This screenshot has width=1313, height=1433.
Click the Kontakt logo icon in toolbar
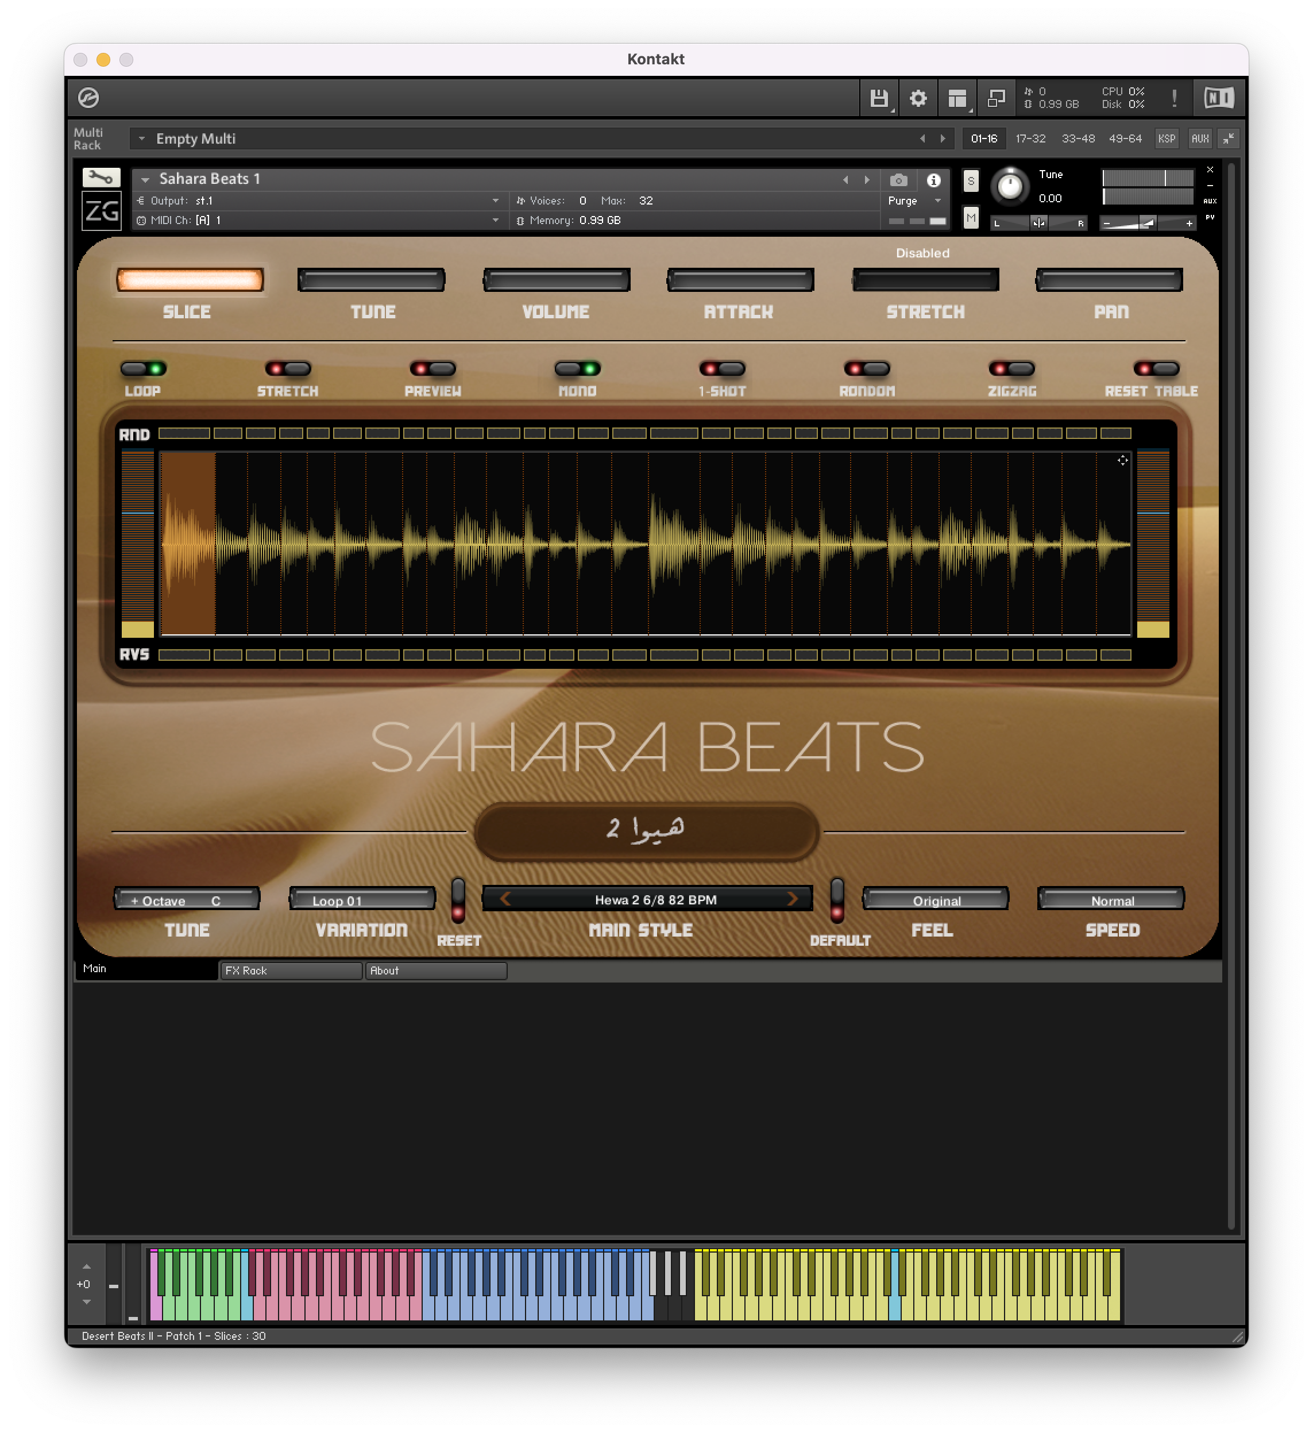coord(88,97)
